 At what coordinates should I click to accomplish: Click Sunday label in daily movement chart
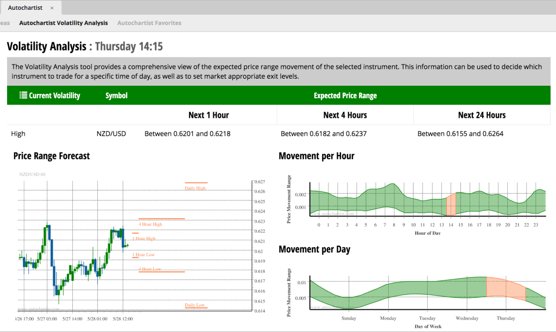[349, 318]
